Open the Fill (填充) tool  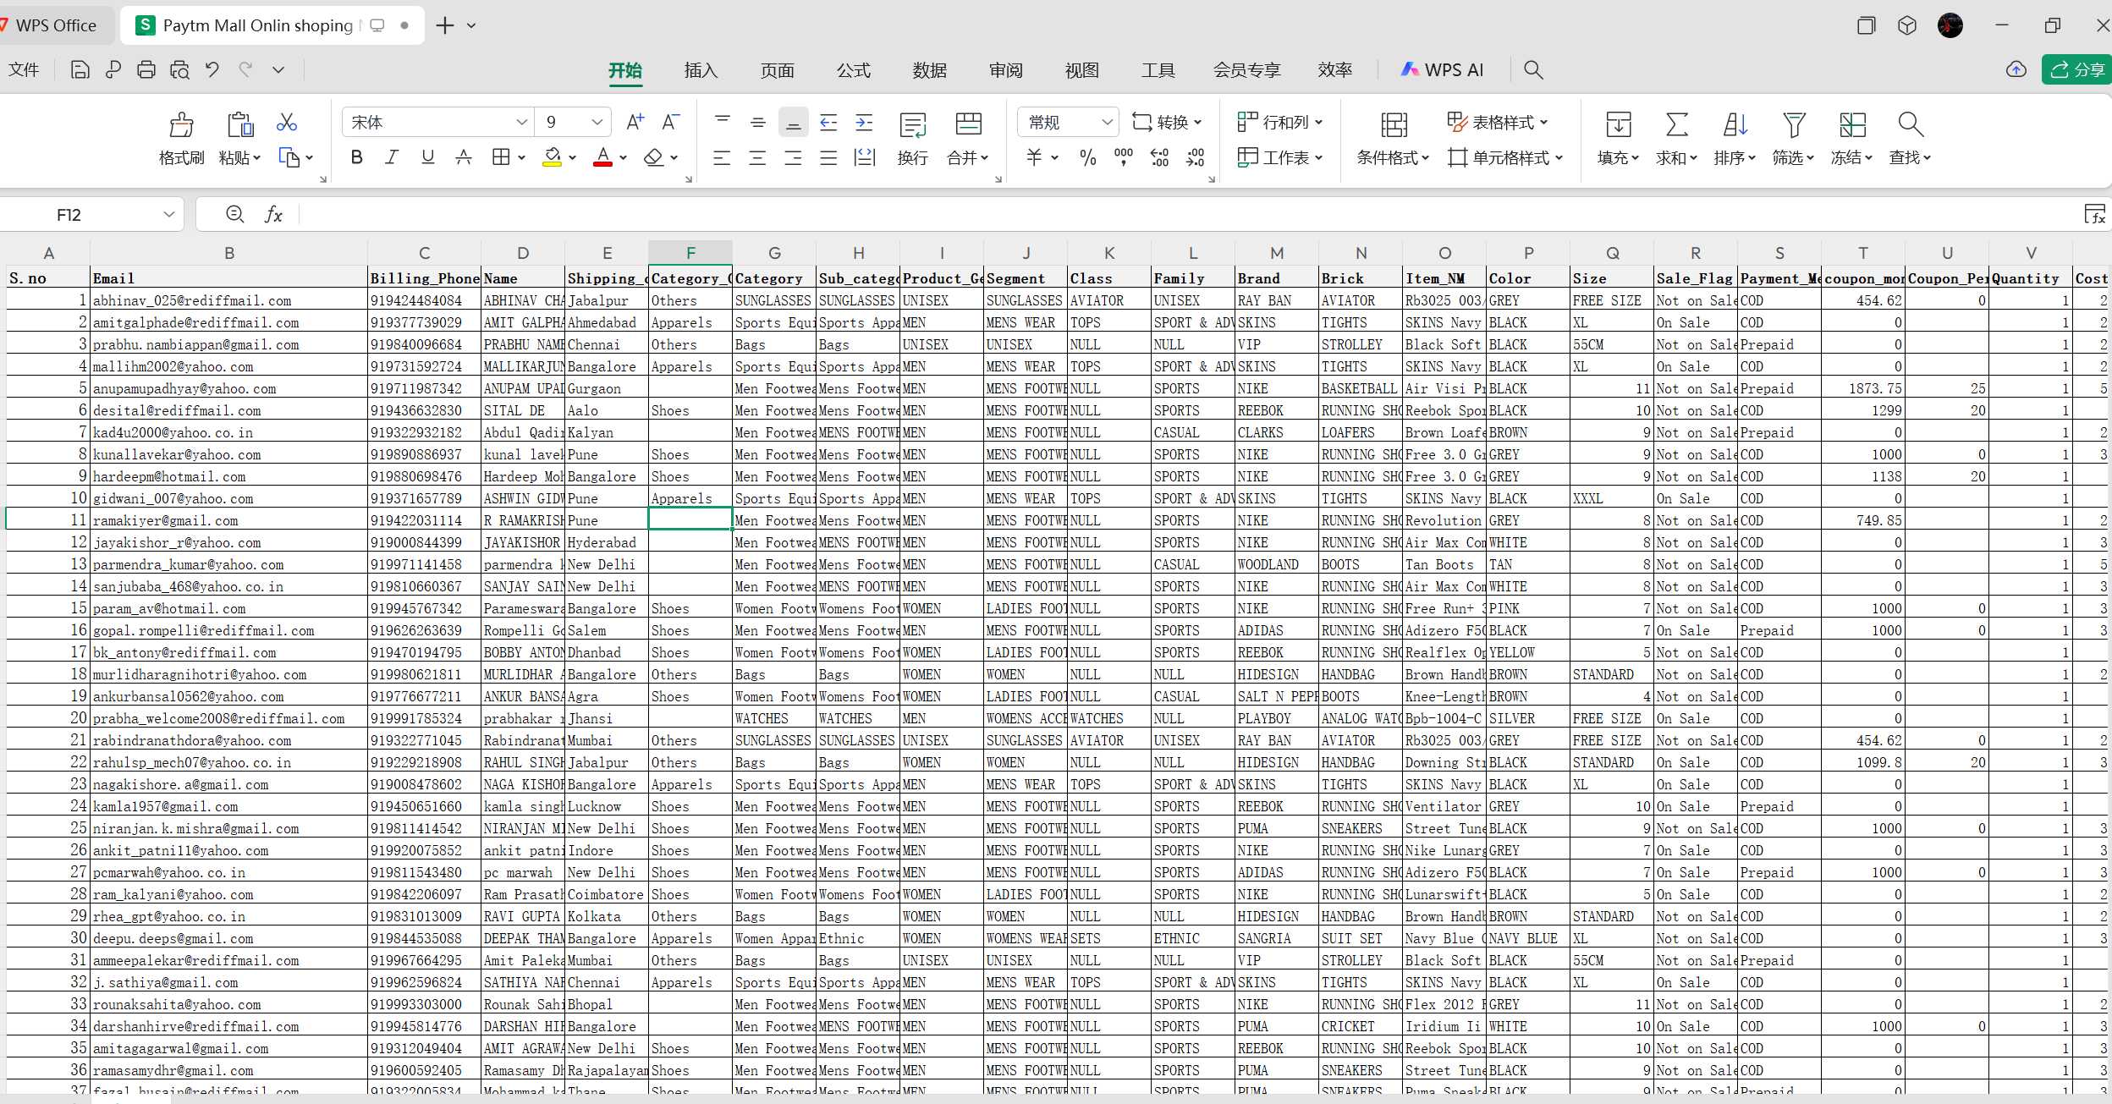pos(1618,139)
